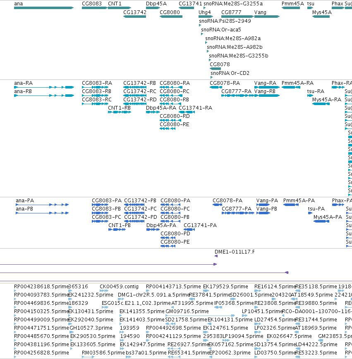Image resolution: width=352 pixels, height=359 pixels.
Task: Click the CG13741-PA protein label
Action: click(x=200, y=225)
